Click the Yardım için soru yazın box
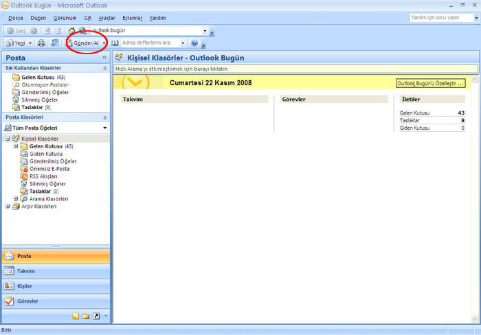This screenshot has height=335, width=481. point(441,18)
